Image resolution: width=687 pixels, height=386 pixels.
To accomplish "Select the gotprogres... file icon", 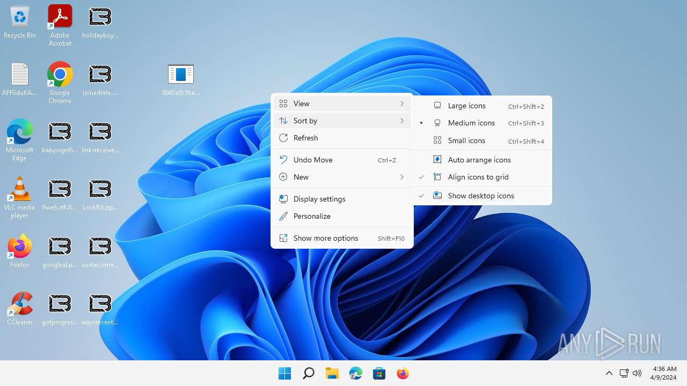I will tap(60, 309).
